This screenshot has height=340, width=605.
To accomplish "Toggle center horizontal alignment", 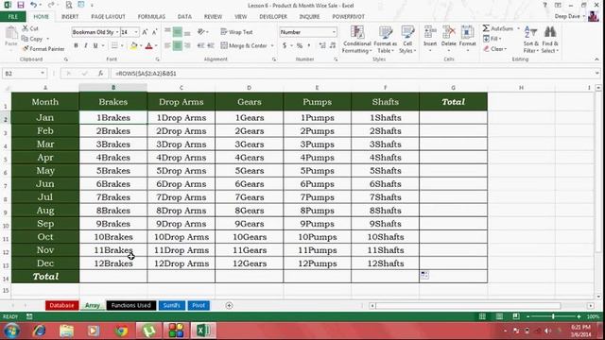I will click(178, 45).
